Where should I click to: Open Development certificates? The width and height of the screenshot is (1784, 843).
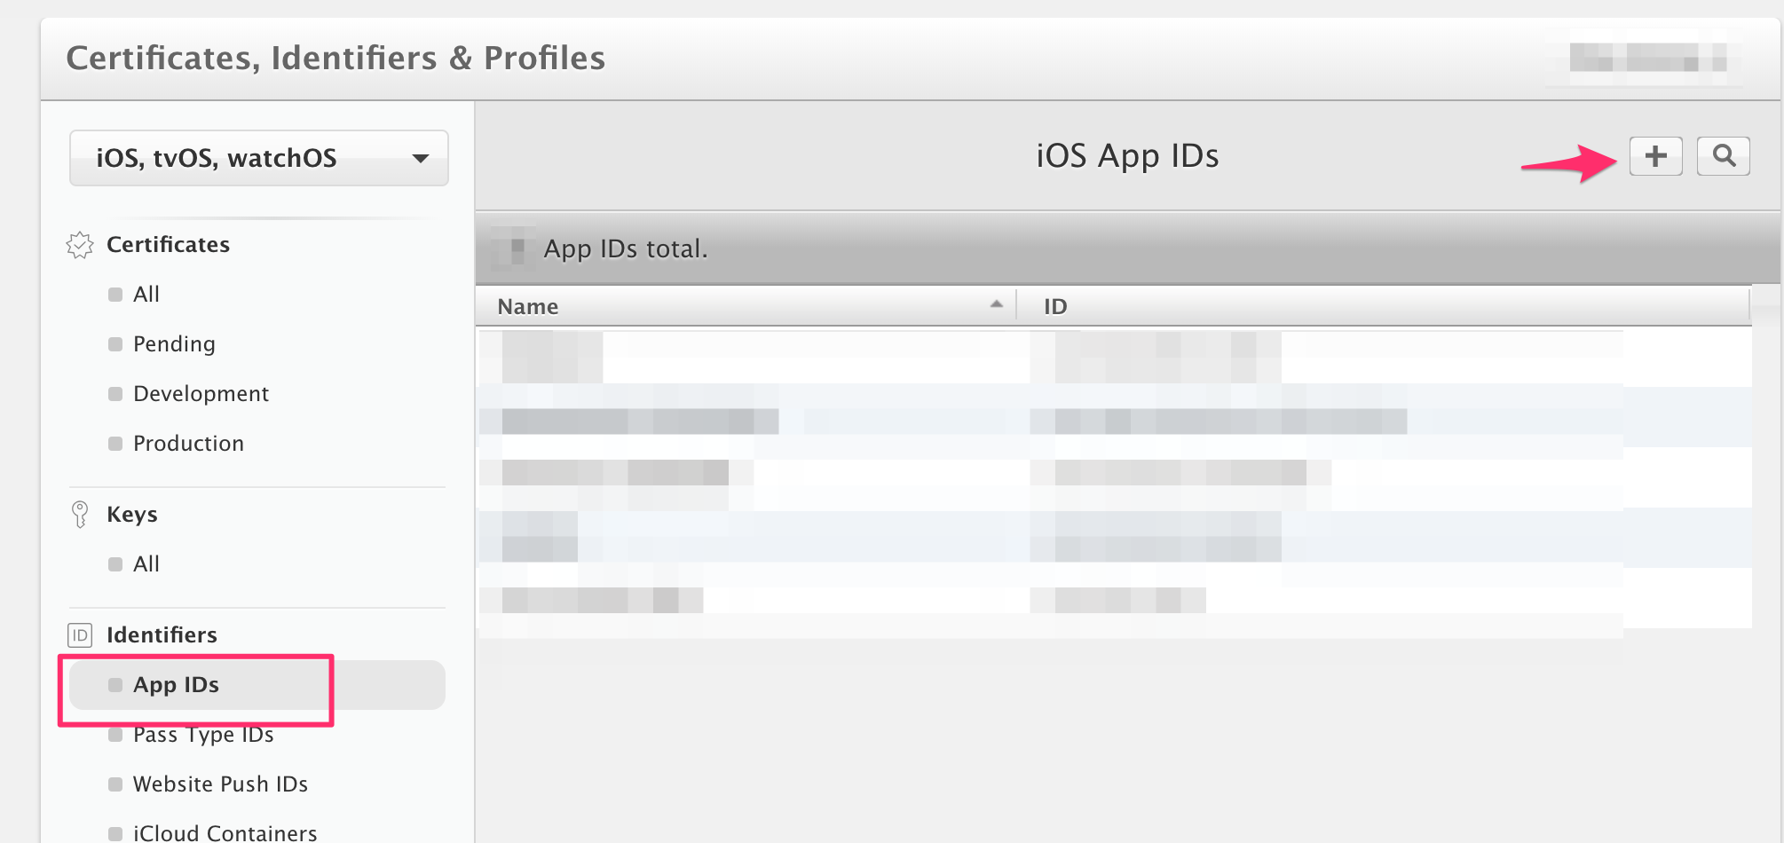pyautogui.click(x=201, y=394)
